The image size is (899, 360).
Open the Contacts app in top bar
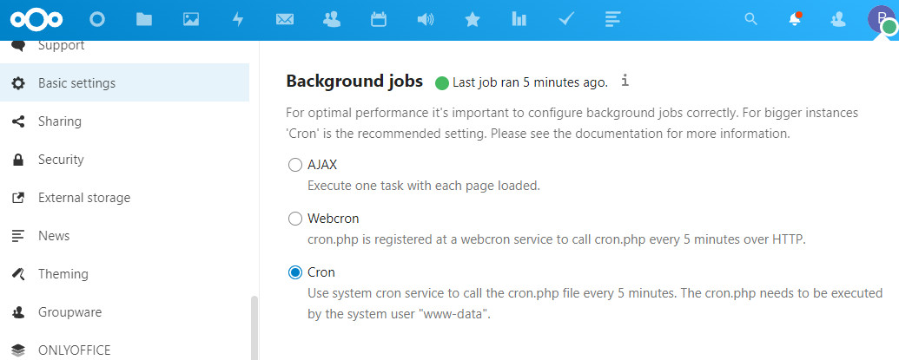(331, 19)
